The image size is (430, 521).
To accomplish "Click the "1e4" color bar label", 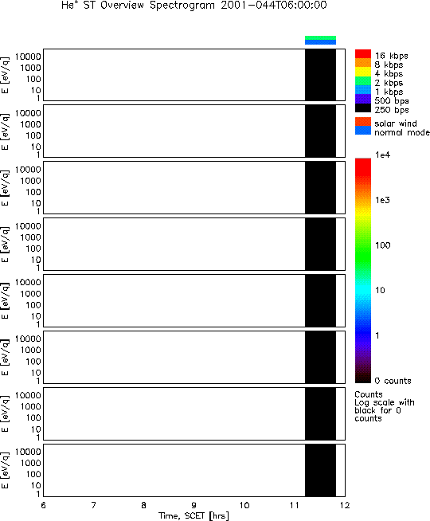I will point(383,155).
